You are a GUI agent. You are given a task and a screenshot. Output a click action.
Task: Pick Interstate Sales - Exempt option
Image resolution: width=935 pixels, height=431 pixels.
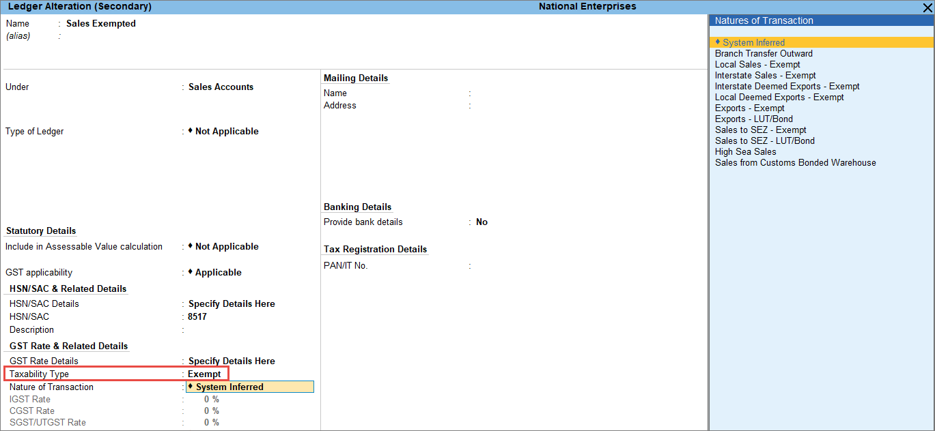tap(766, 75)
